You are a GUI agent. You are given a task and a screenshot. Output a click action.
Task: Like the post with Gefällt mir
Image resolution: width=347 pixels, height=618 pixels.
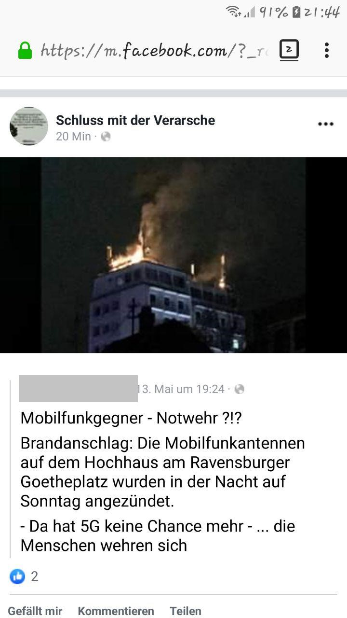(35, 611)
